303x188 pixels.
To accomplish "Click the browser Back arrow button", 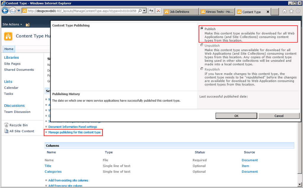I will coord(5,11).
